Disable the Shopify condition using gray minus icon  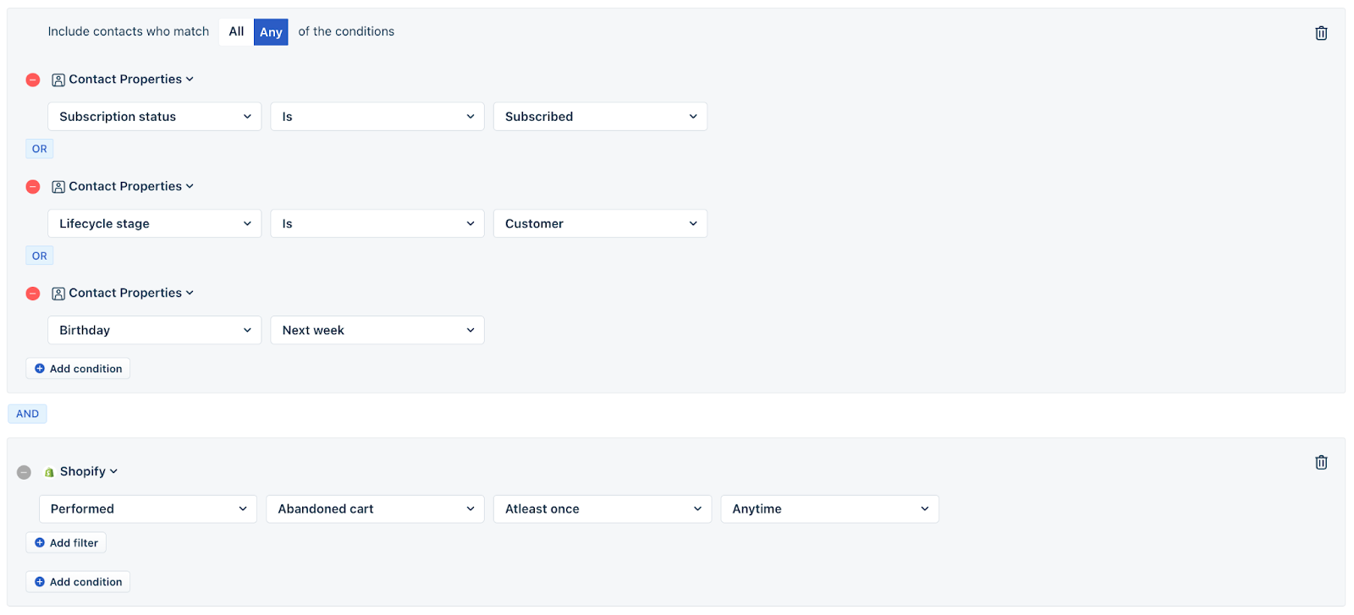(x=24, y=471)
